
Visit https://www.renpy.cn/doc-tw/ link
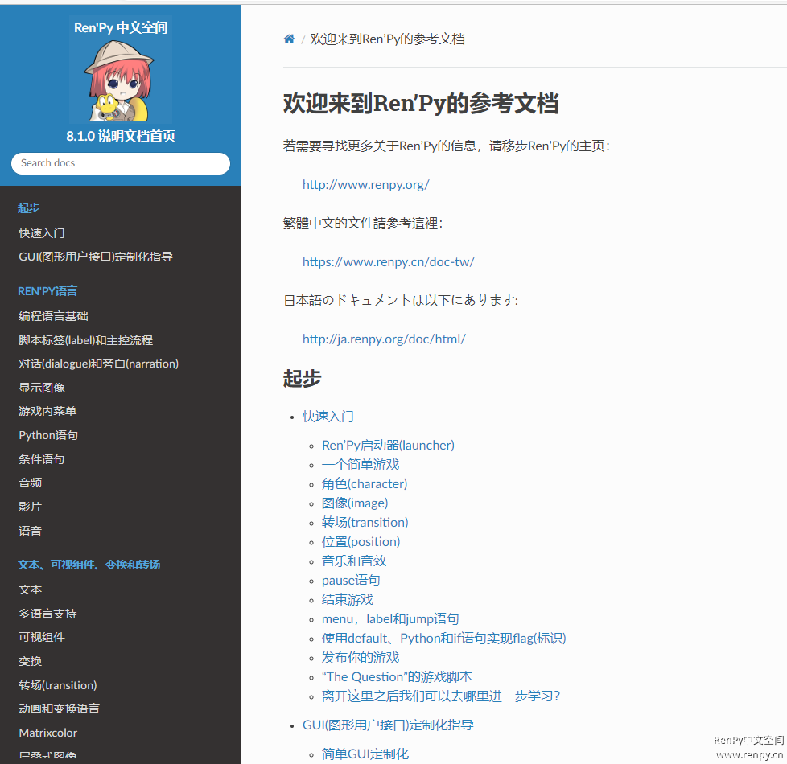[389, 262]
